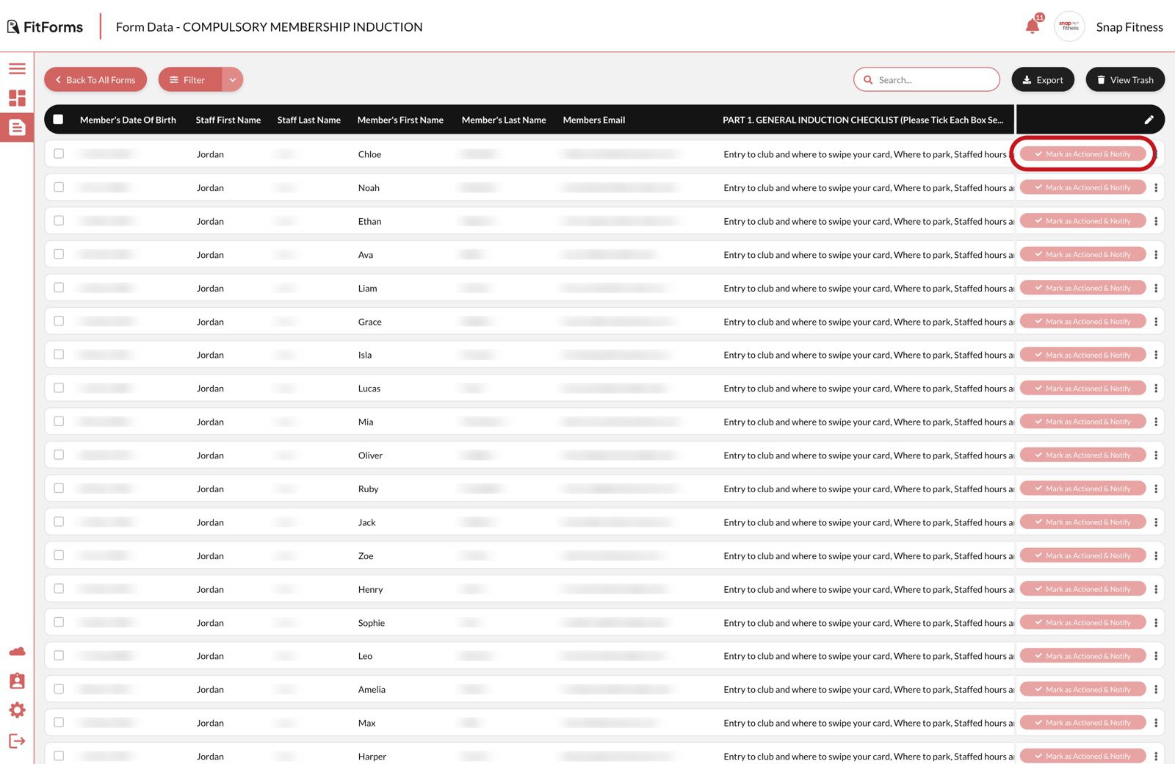Open the cloud icon in sidebar
This screenshot has width=1175, height=764.
17,652
